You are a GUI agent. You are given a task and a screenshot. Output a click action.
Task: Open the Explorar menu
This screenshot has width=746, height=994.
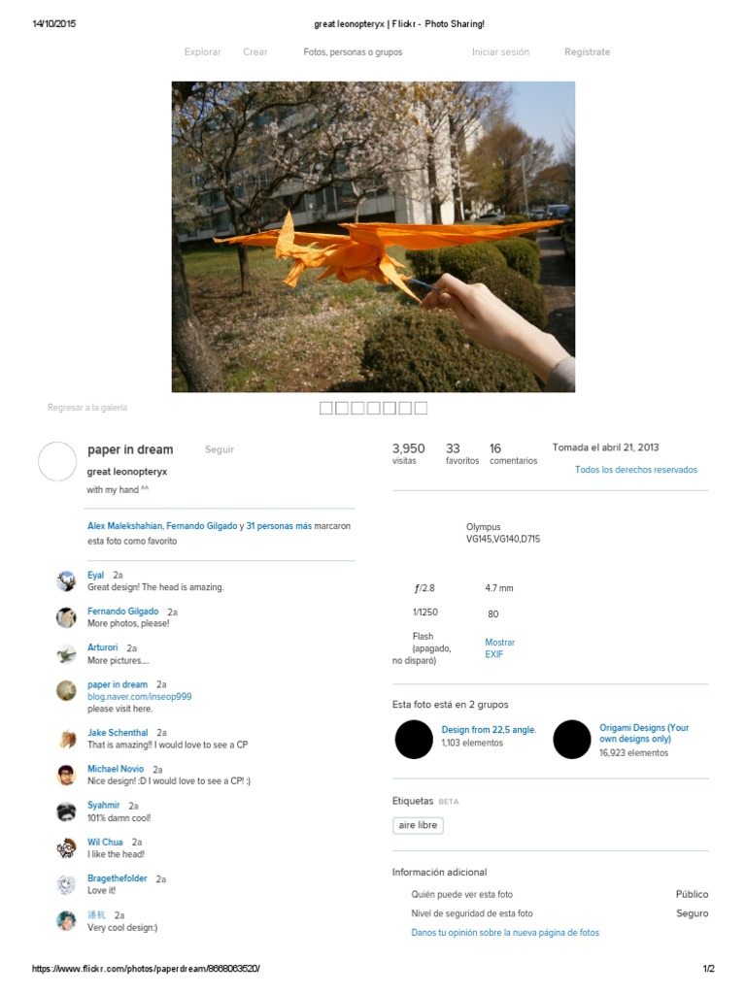click(202, 52)
